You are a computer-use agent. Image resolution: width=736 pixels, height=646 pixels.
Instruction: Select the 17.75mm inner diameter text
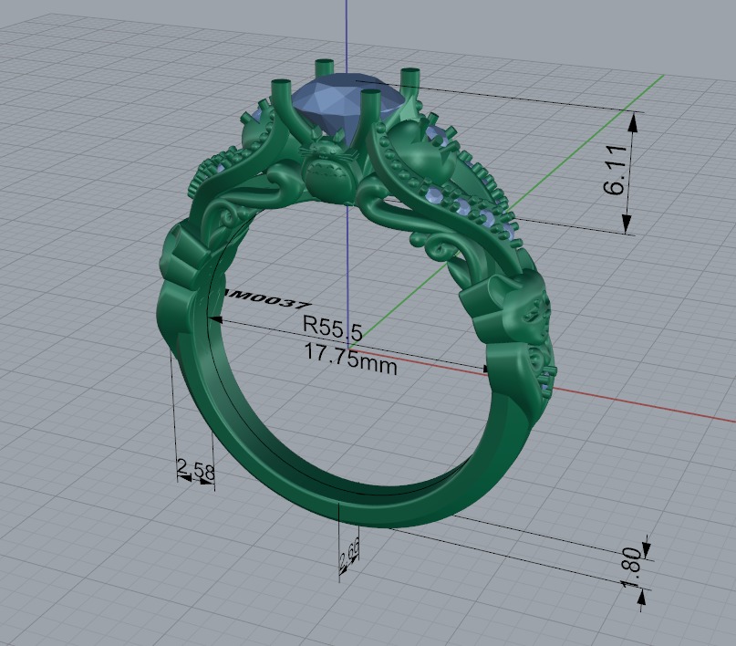coord(351,359)
